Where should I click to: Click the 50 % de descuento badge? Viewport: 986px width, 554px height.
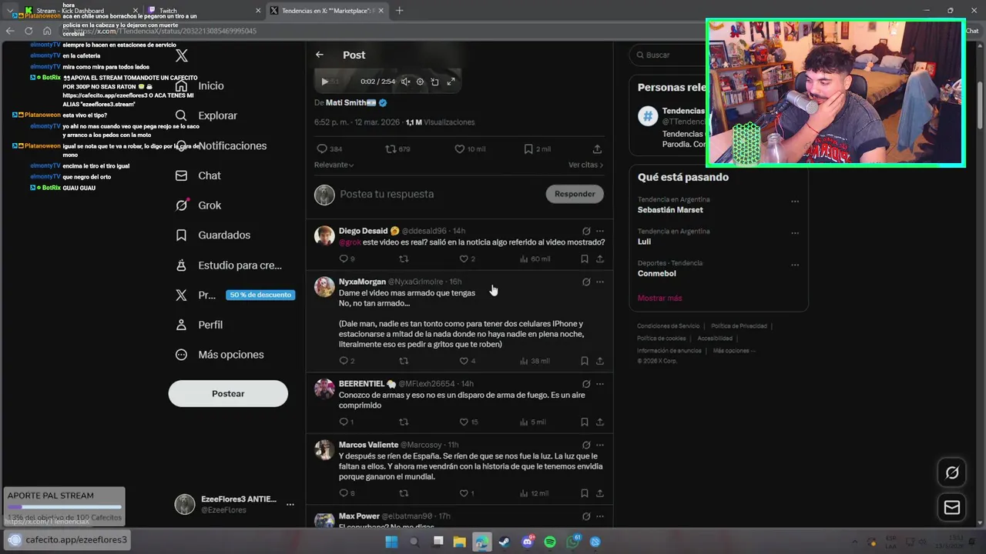pos(260,295)
